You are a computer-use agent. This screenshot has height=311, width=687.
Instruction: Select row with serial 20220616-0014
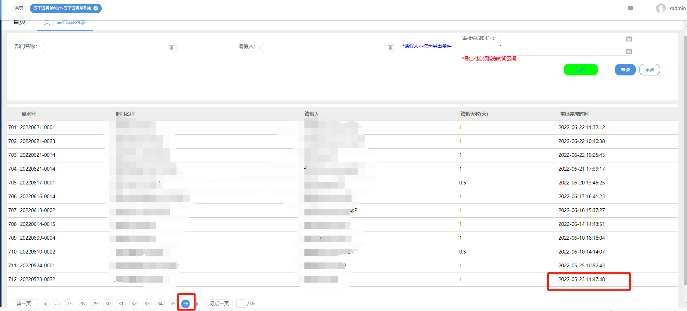342,197
